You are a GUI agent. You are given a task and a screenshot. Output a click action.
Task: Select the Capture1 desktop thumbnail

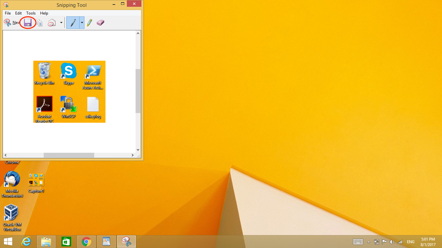[36, 180]
